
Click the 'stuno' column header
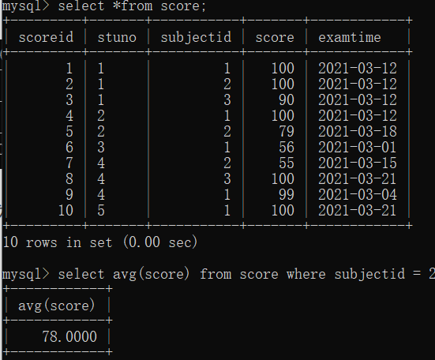point(117,37)
